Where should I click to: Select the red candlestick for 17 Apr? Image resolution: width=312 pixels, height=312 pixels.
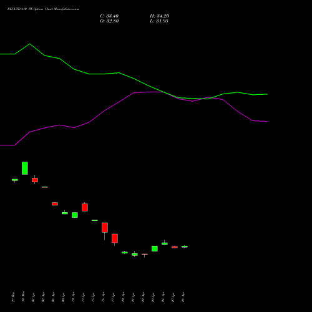(115, 238)
